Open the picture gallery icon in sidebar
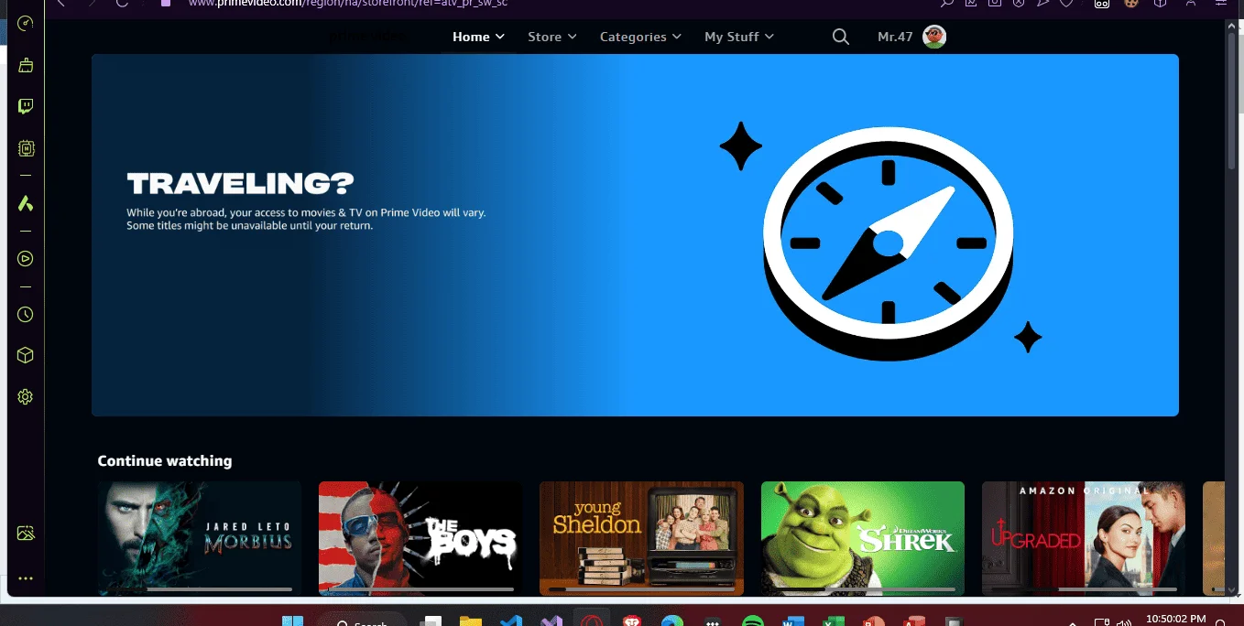This screenshot has height=626, width=1244. tap(26, 533)
